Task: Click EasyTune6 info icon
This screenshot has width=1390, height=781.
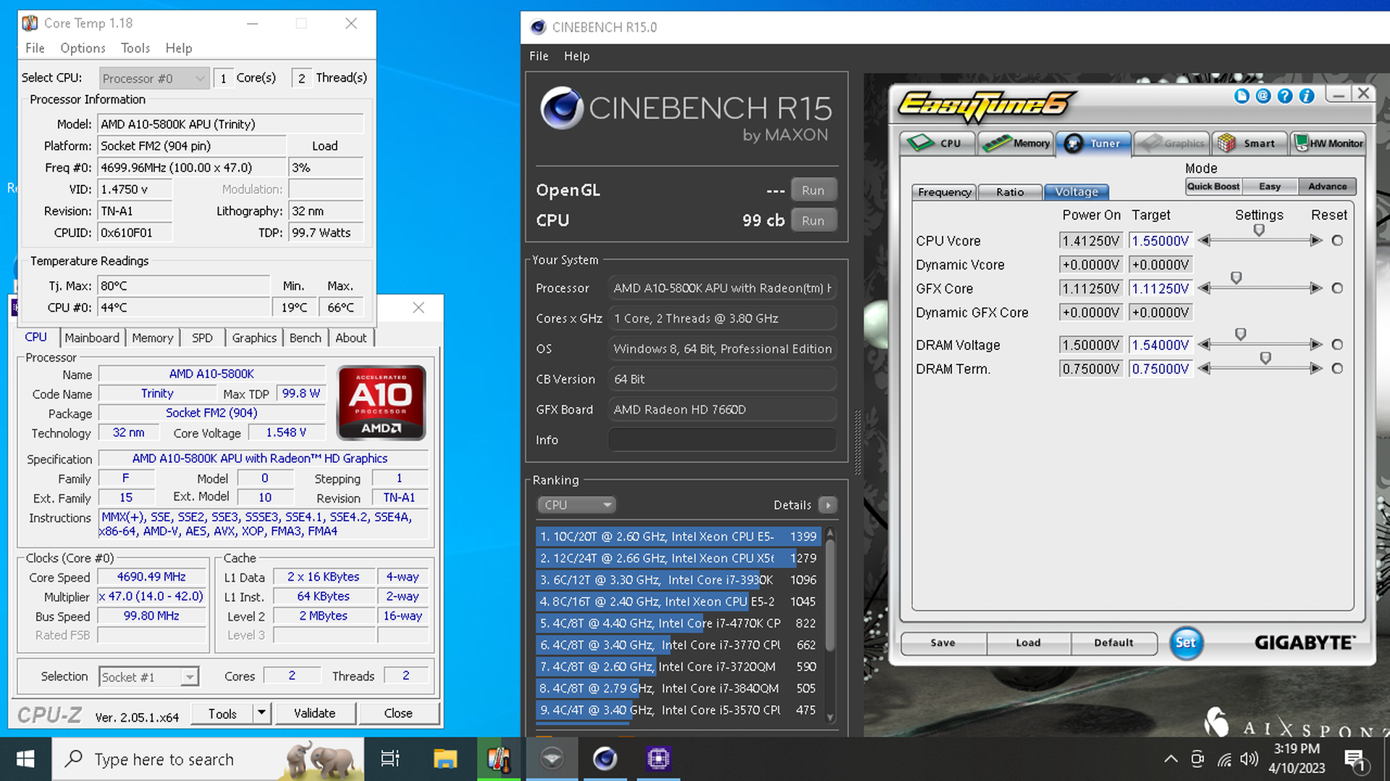Action: (x=1307, y=96)
